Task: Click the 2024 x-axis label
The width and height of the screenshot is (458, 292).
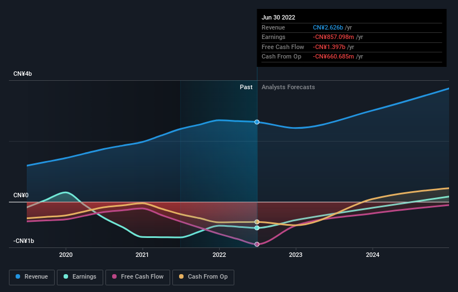Action: [373, 255]
